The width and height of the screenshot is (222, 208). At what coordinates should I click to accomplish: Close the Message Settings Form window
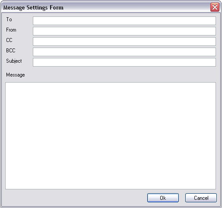click(215, 7)
